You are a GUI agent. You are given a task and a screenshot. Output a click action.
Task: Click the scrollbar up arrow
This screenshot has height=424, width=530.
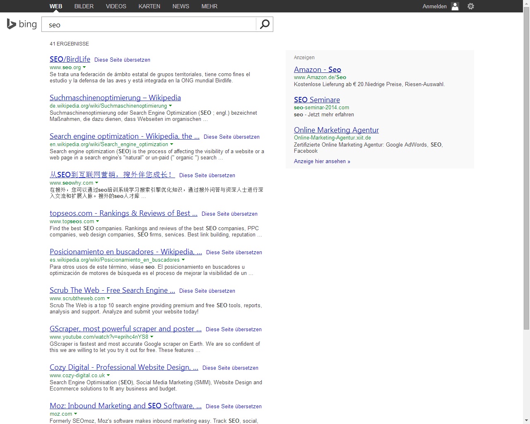coord(526,3)
